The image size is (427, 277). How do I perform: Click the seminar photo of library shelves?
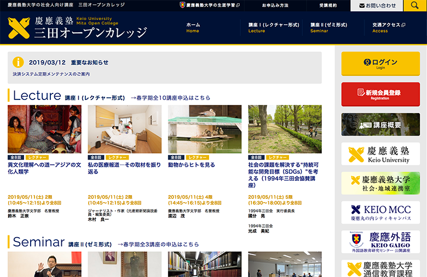(205, 264)
